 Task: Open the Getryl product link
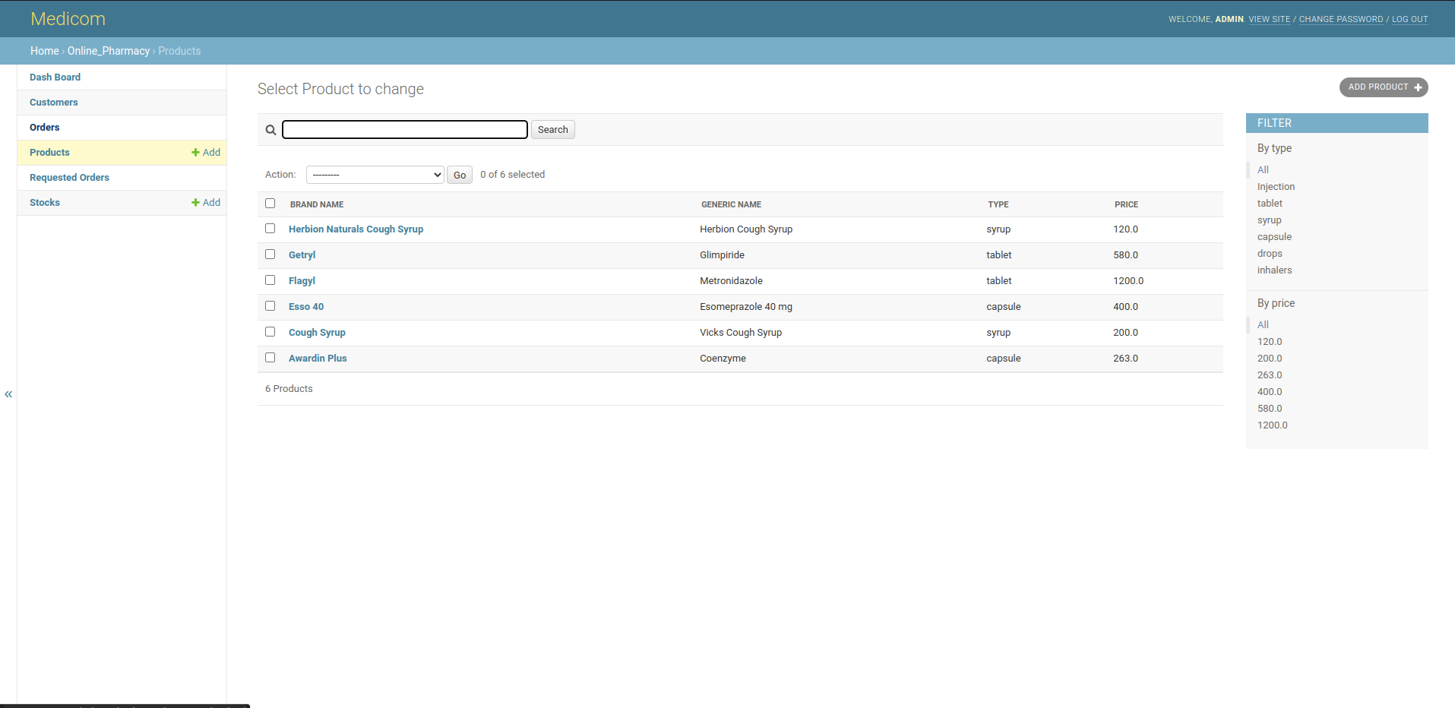pos(302,255)
